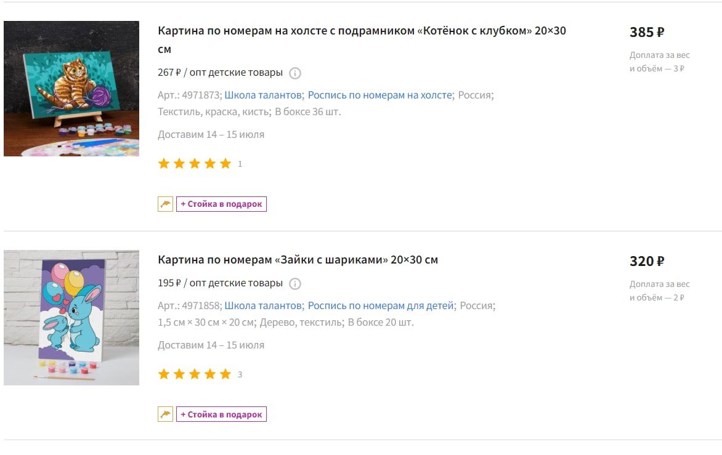Click «+ Стойка в подарок» for kitten painting

click(222, 204)
